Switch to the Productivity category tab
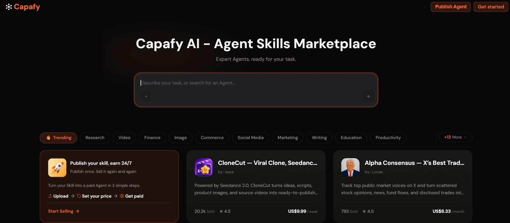This screenshot has height=223, width=510. (388, 138)
